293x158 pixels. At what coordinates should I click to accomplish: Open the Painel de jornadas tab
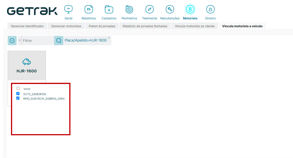pyautogui.click(x=102, y=26)
